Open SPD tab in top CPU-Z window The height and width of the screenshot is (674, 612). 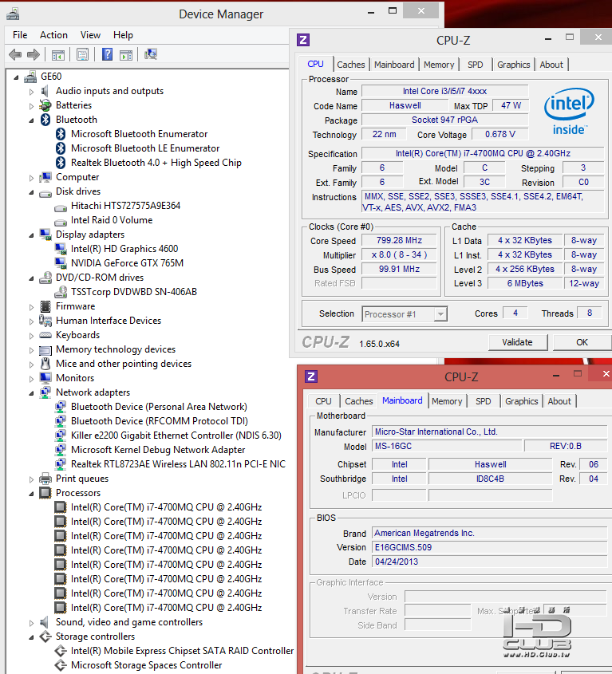coord(476,65)
